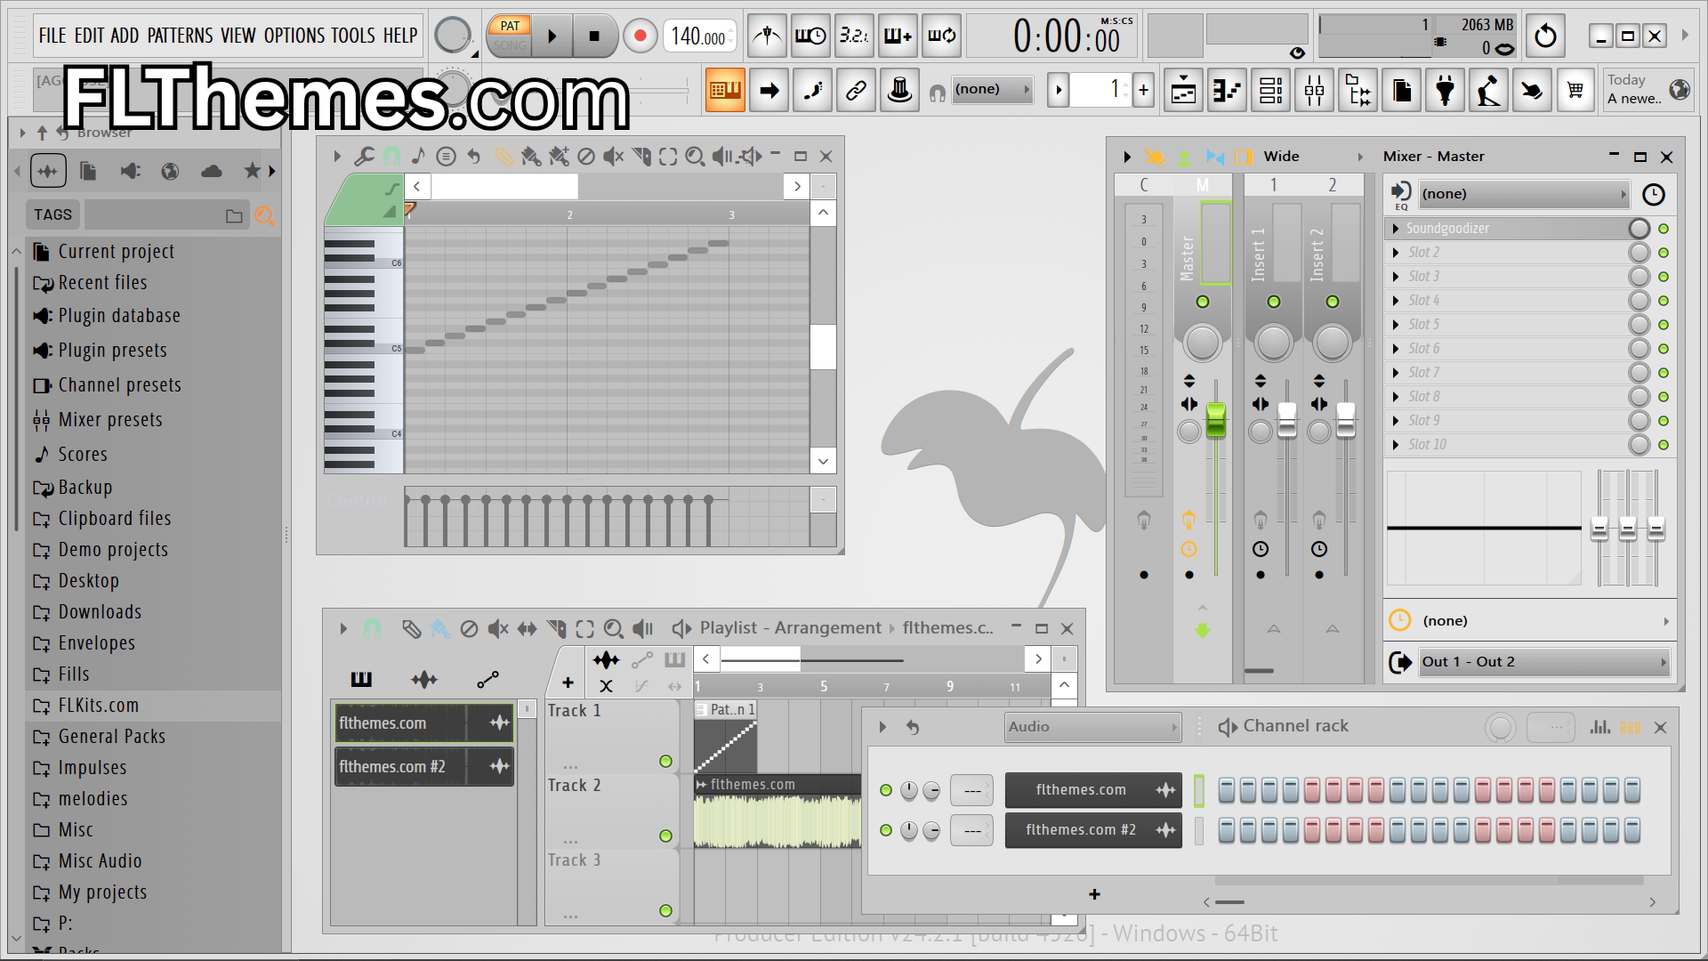Click browser cloud tab icon

(x=212, y=171)
